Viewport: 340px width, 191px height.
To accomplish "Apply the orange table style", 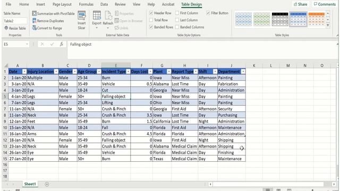I will [317, 19].
